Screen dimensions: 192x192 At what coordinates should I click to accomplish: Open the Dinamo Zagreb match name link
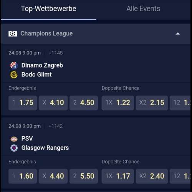pos(42,65)
